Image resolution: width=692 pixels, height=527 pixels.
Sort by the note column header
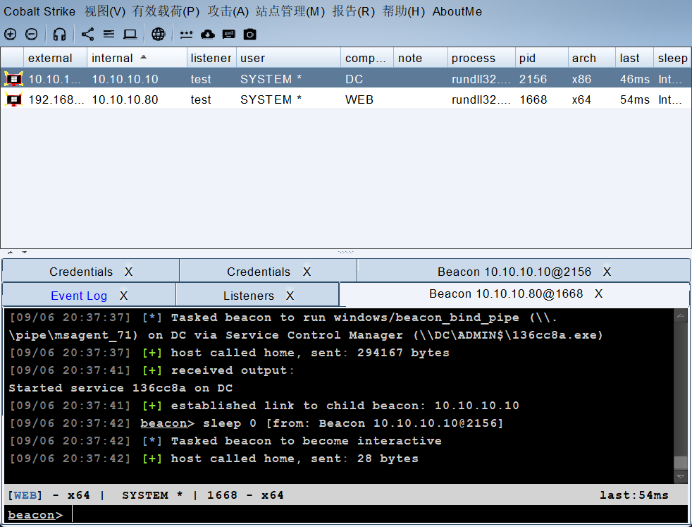pyautogui.click(x=420, y=58)
